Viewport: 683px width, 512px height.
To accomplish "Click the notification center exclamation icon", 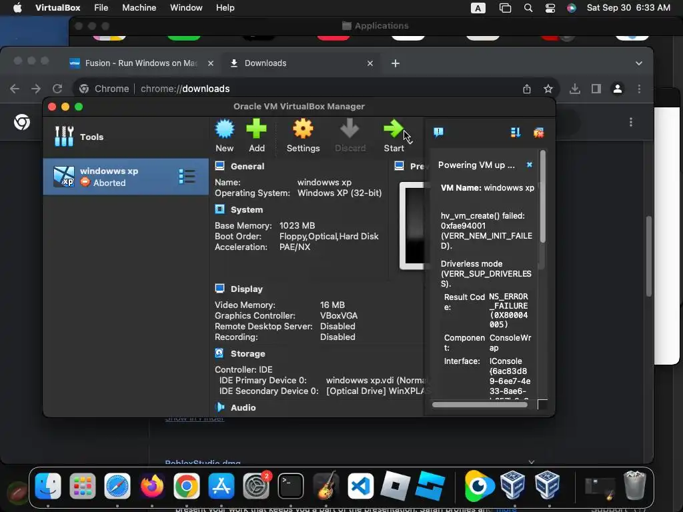I will pos(438,132).
